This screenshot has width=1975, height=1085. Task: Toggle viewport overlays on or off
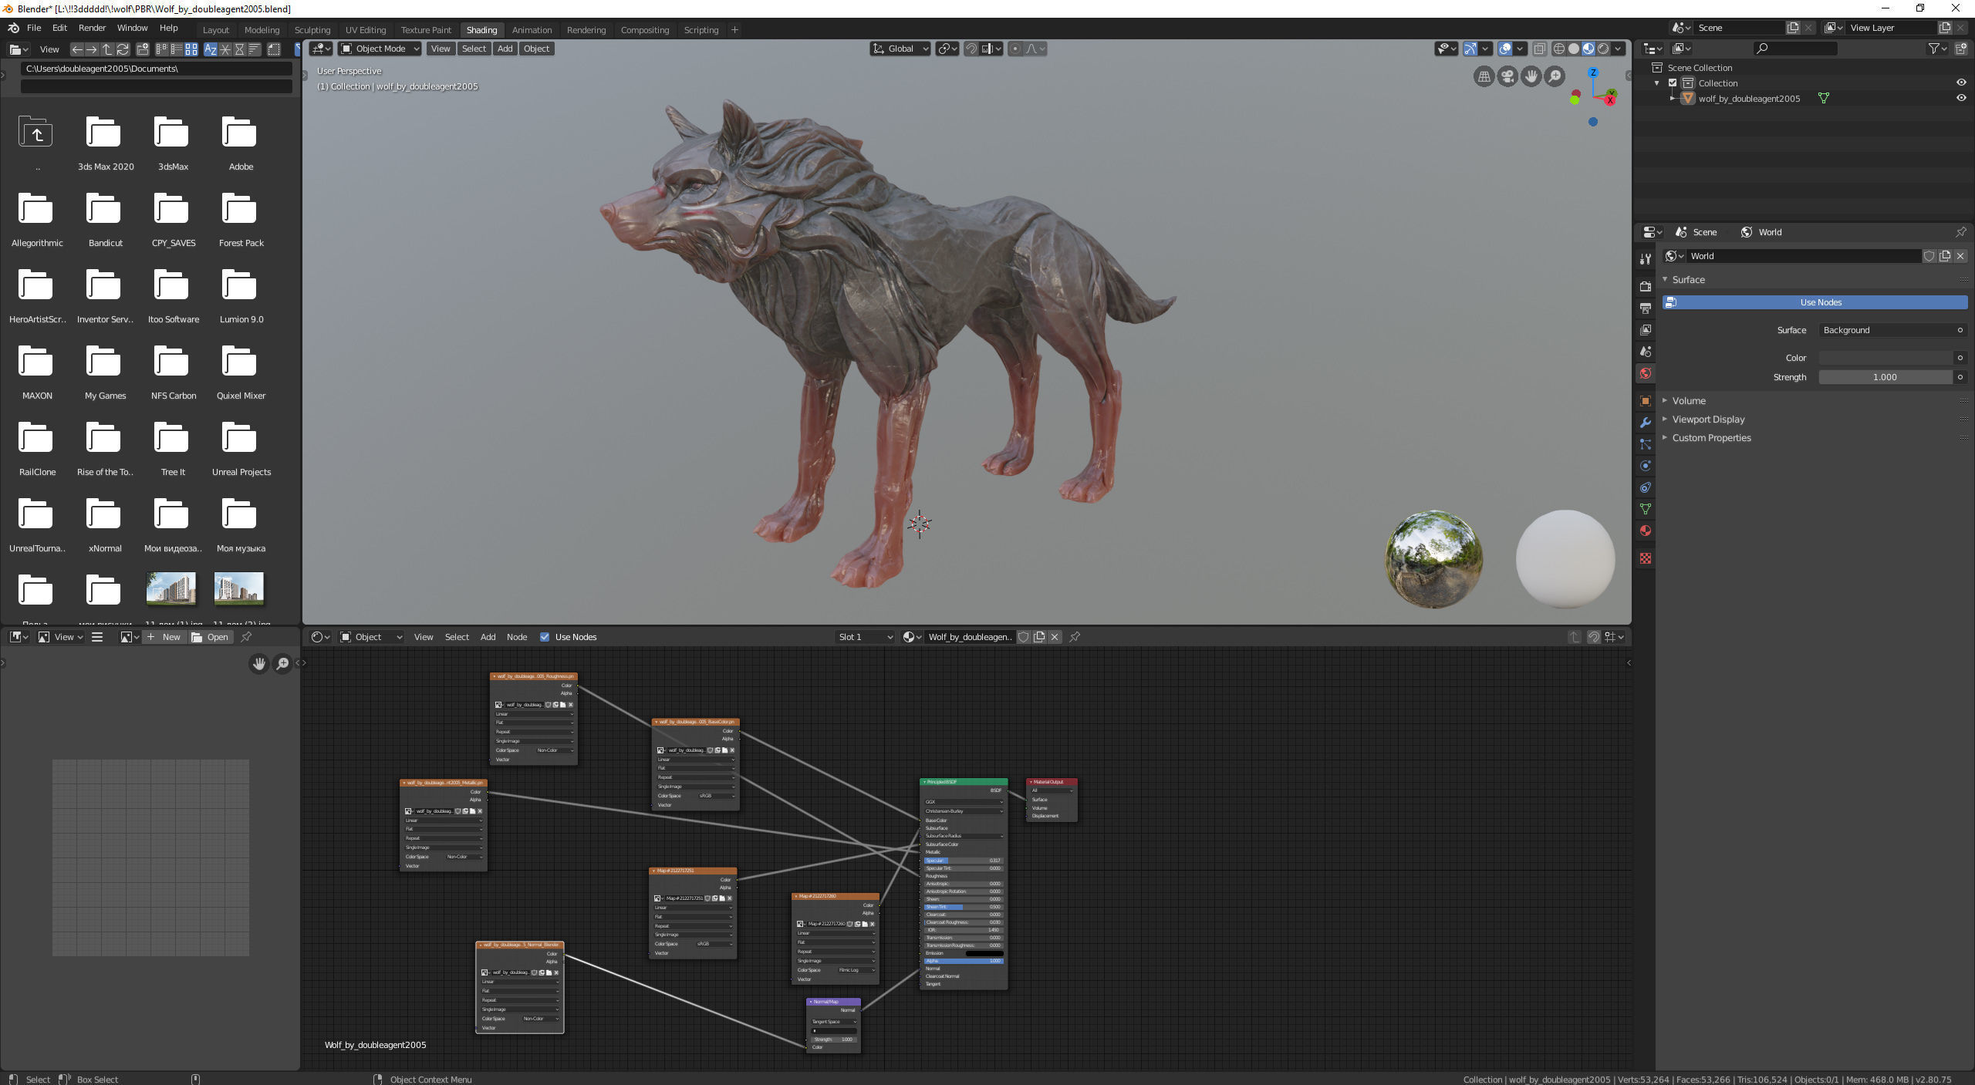(x=1505, y=49)
